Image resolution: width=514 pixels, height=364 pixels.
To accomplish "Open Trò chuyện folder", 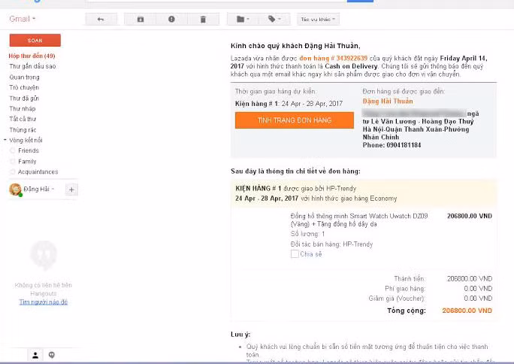I will coord(24,87).
